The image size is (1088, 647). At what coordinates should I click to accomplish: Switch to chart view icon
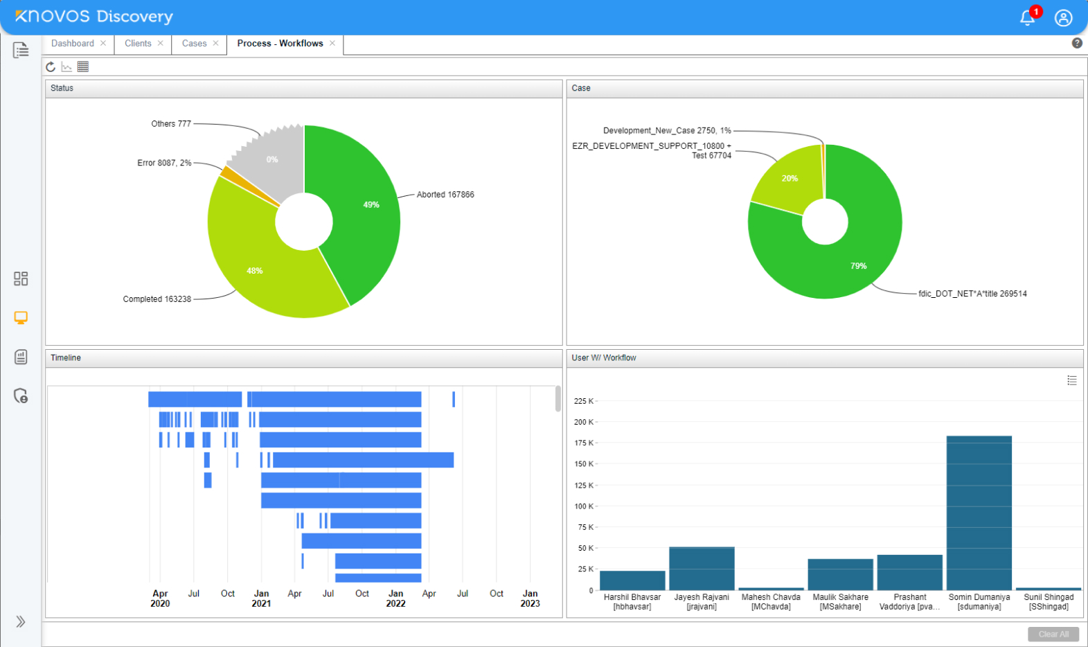[66, 67]
